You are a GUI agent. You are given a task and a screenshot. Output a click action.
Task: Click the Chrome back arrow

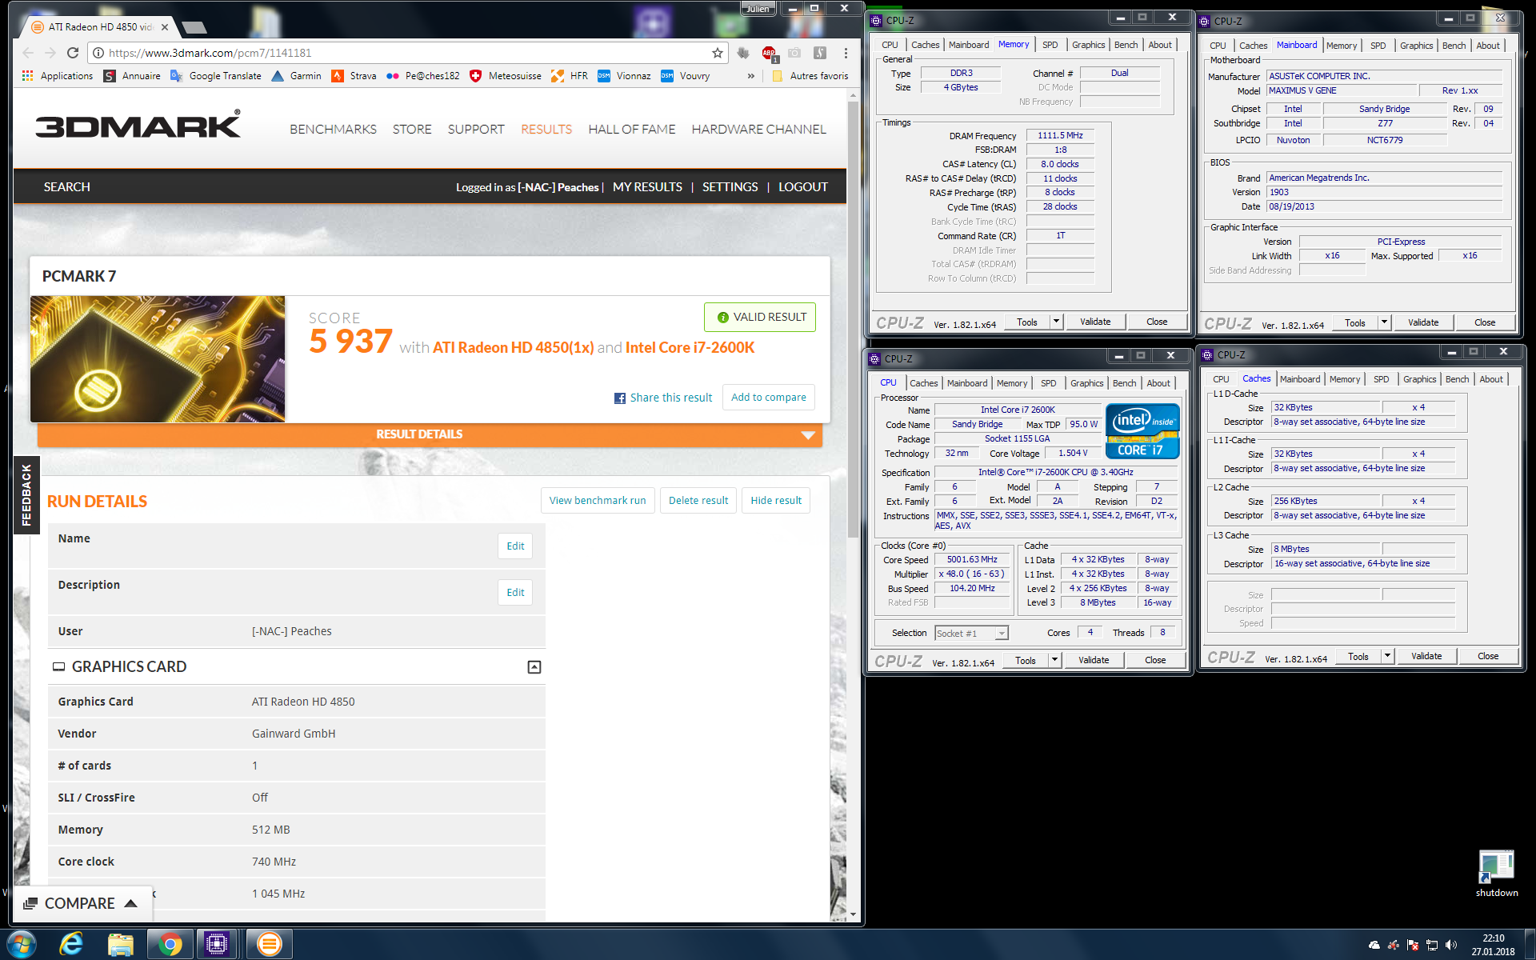[28, 53]
